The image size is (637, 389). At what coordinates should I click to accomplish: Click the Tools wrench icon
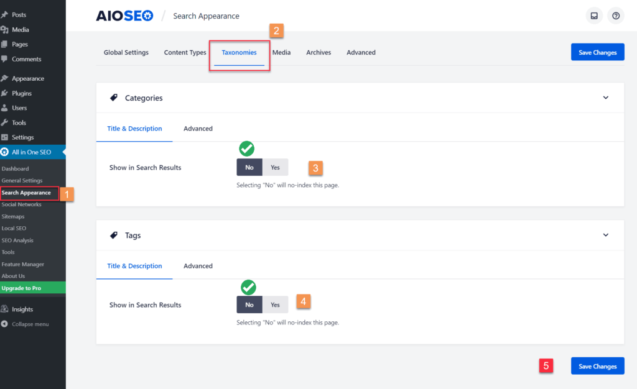tap(4, 122)
